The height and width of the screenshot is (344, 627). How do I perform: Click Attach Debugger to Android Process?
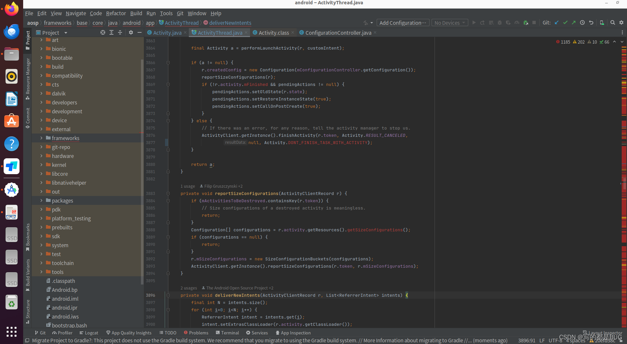tap(525, 23)
